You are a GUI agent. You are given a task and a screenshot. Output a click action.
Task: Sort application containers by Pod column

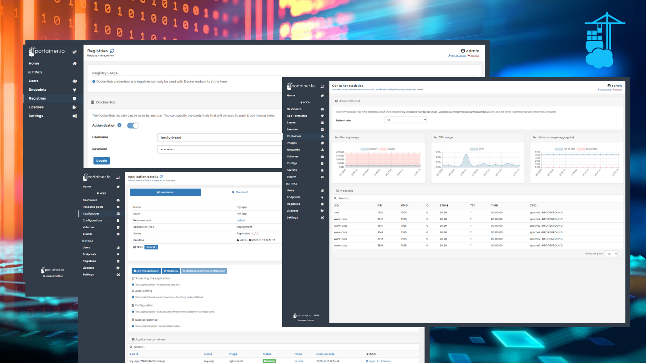pyautogui.click(x=134, y=354)
